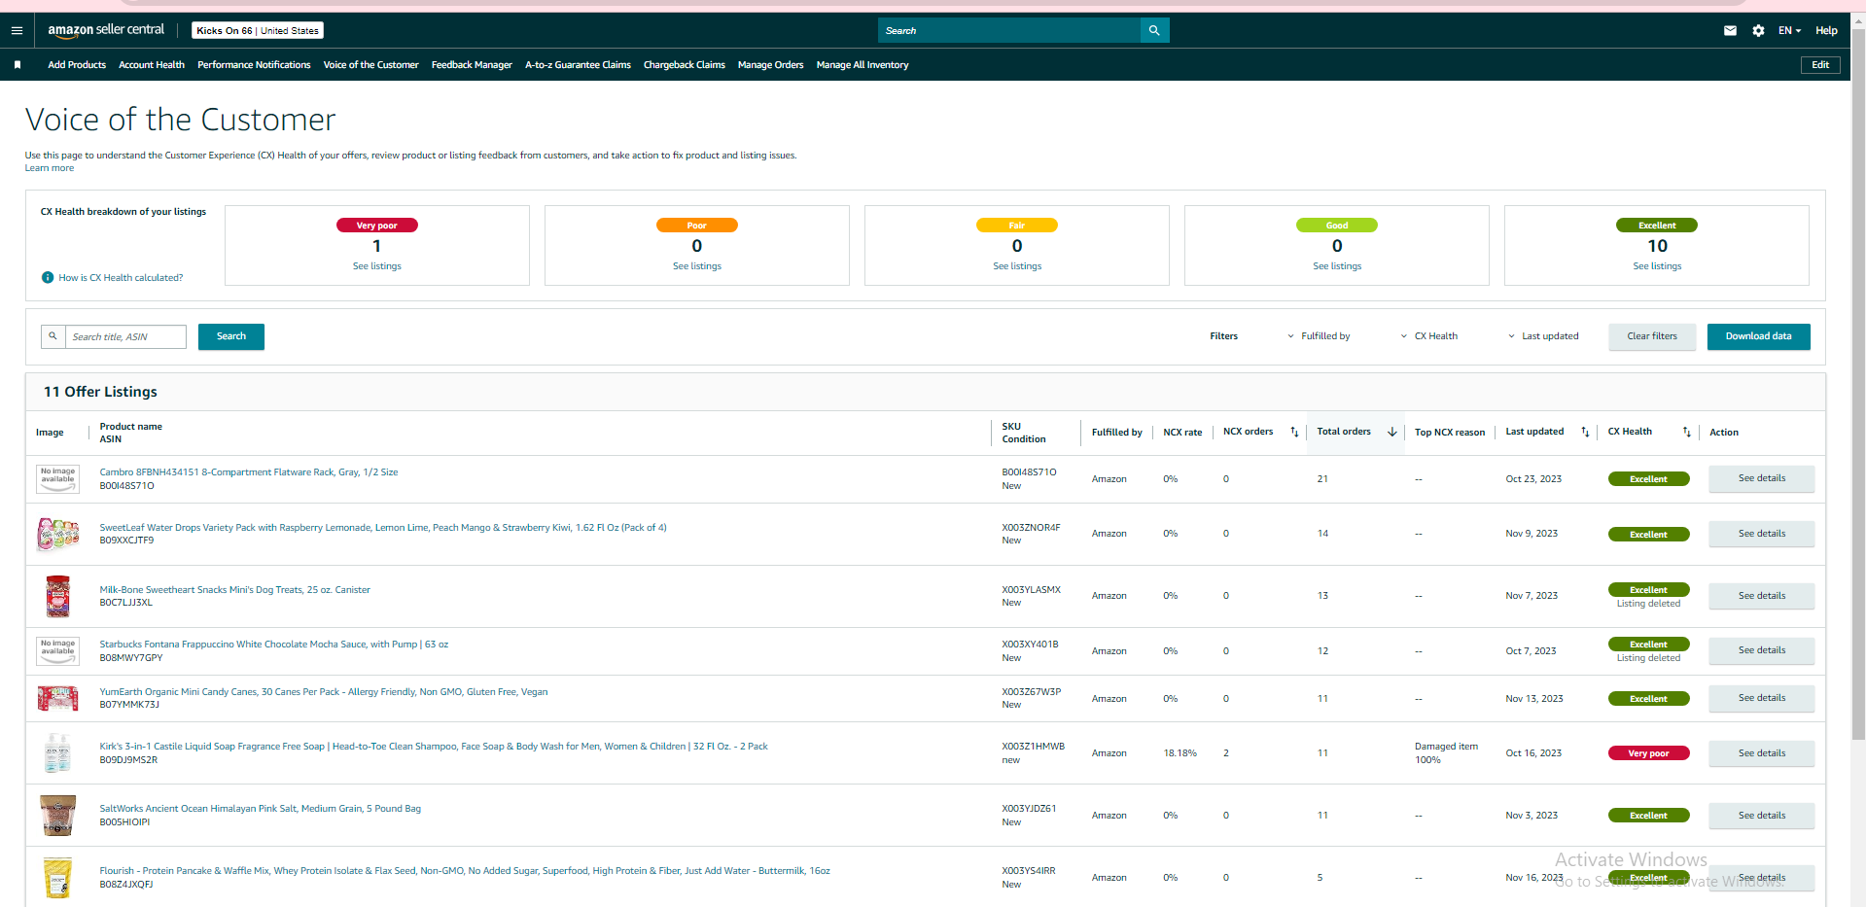Screen dimensions: 1866x907
Task: Open Manage All Inventory menu item
Action: tap(863, 65)
